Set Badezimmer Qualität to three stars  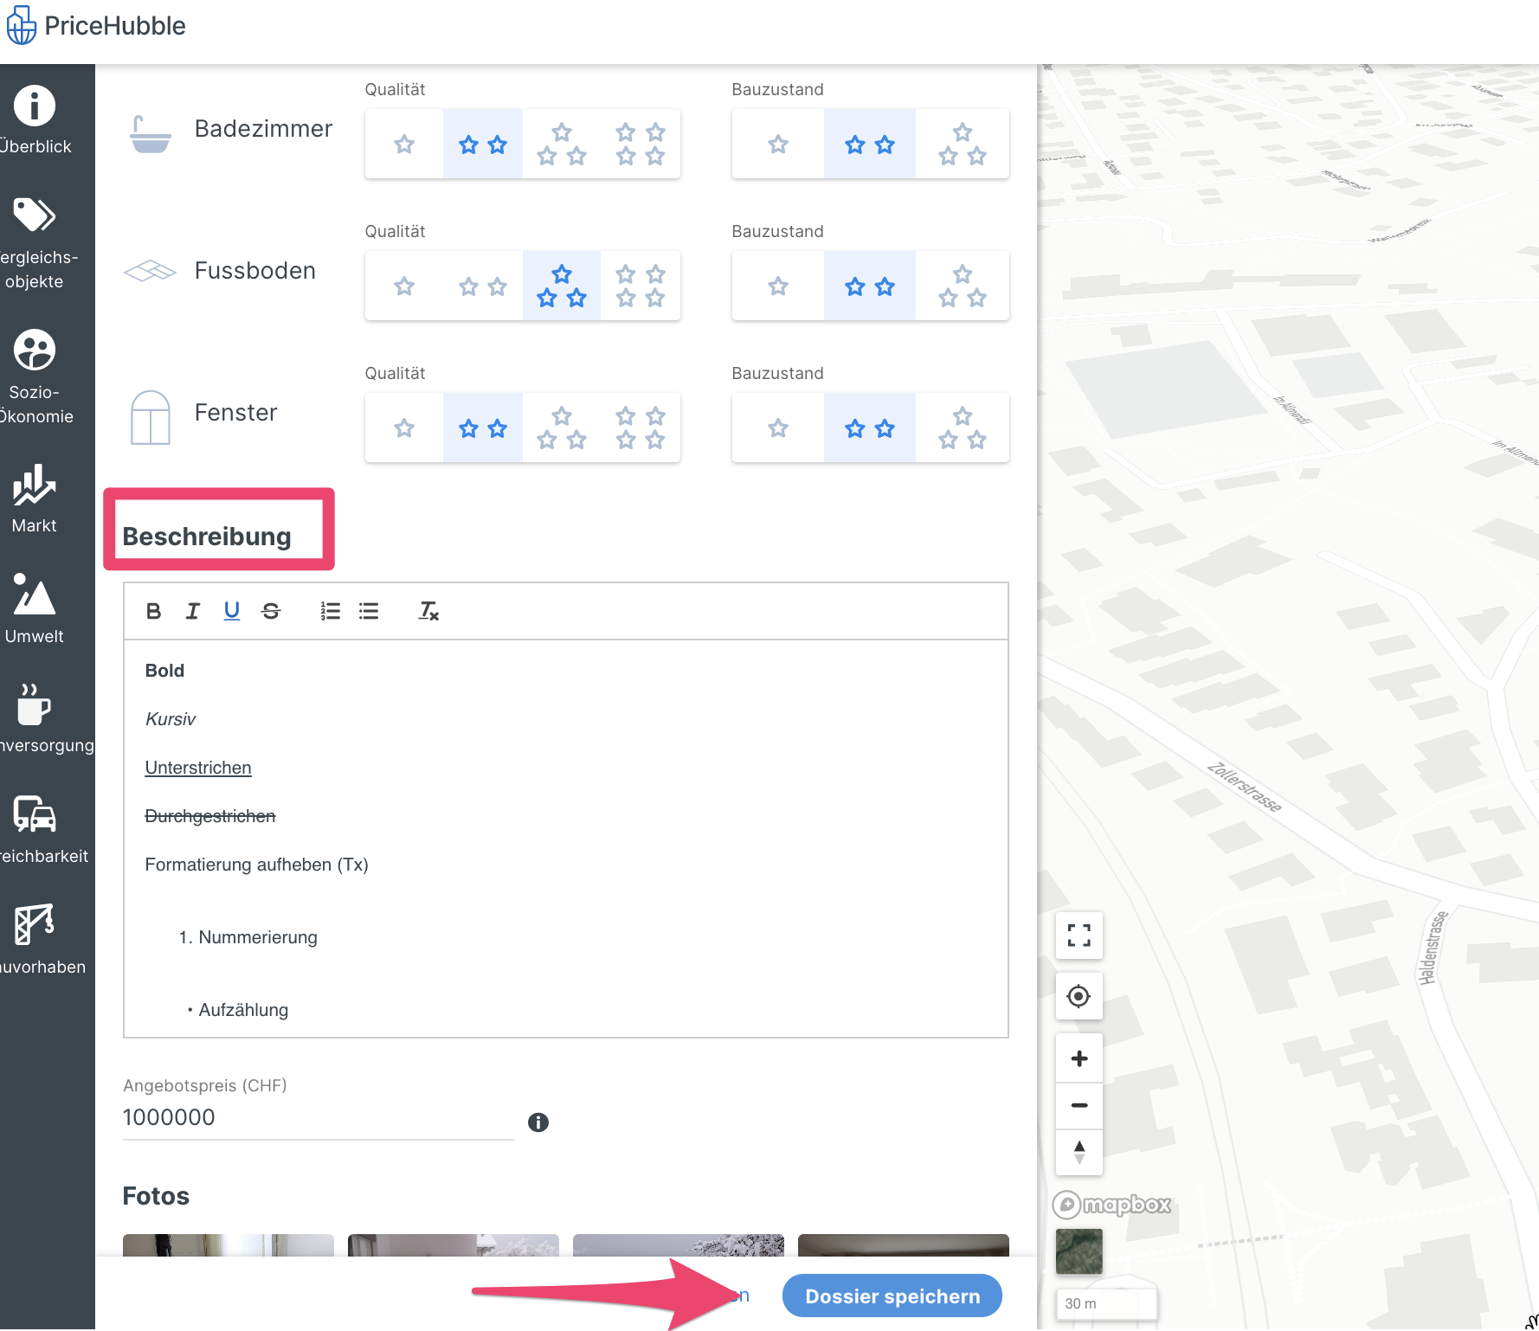[562, 145]
